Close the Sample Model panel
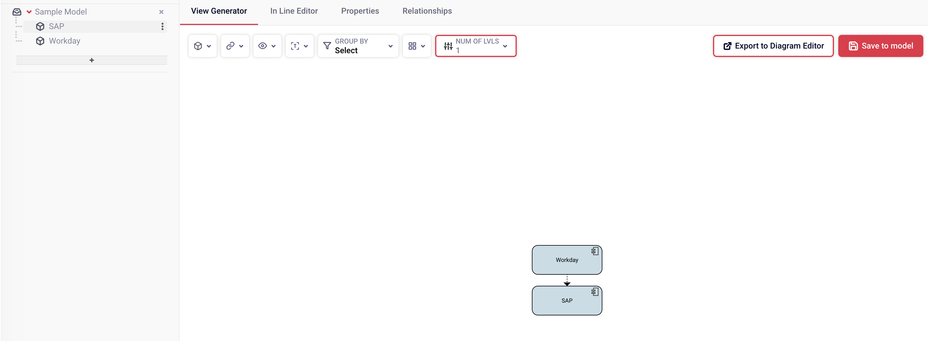Screen dimensions: 928x341 click(x=161, y=12)
